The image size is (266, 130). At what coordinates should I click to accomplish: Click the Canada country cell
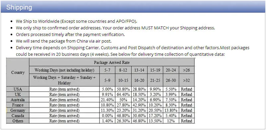[x=18, y=116]
